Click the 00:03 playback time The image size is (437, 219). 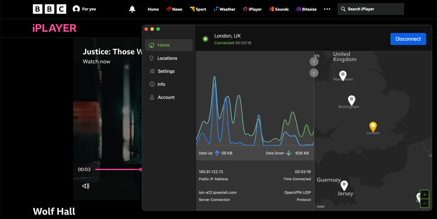[84, 169]
